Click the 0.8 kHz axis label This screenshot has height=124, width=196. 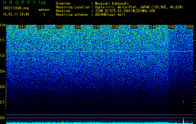pos(2,87)
